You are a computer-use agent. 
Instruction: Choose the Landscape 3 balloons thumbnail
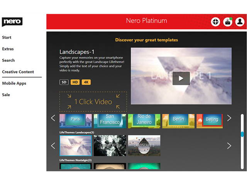(144, 145)
